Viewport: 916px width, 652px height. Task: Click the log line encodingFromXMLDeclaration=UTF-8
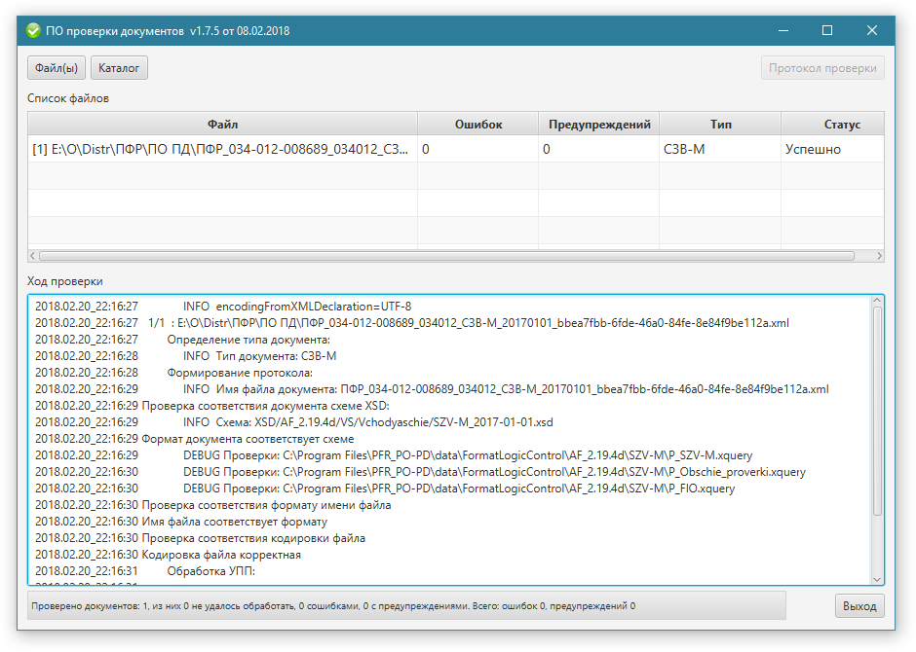(x=223, y=307)
